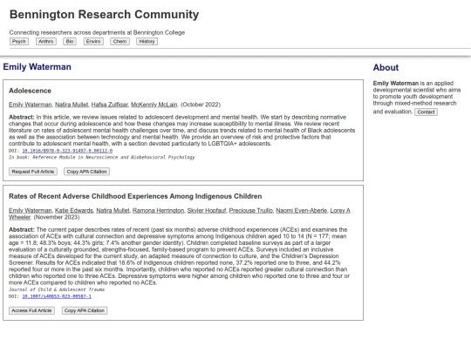Click the In book: Reference Module text
Screen dimensions: 471x353
tap(102, 157)
